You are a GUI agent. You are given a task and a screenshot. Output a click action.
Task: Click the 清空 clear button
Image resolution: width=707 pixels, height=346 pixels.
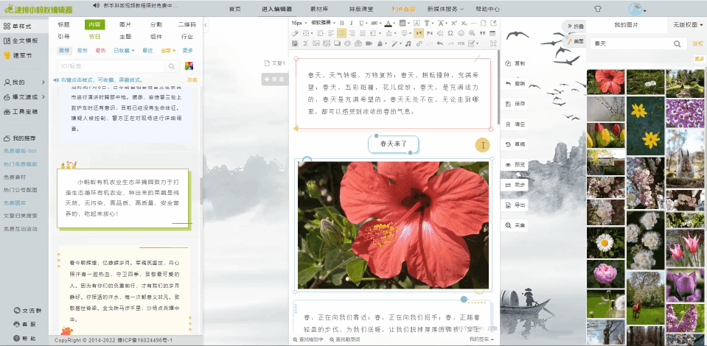(515, 124)
